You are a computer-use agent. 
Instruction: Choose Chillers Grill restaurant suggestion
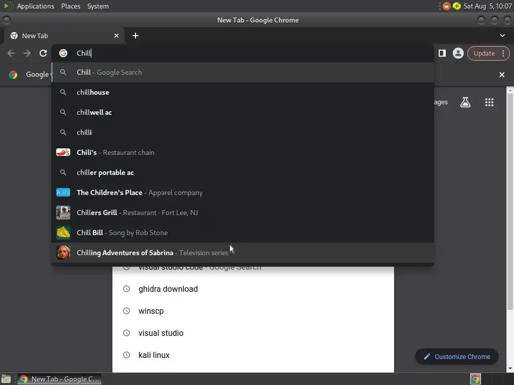(x=242, y=213)
